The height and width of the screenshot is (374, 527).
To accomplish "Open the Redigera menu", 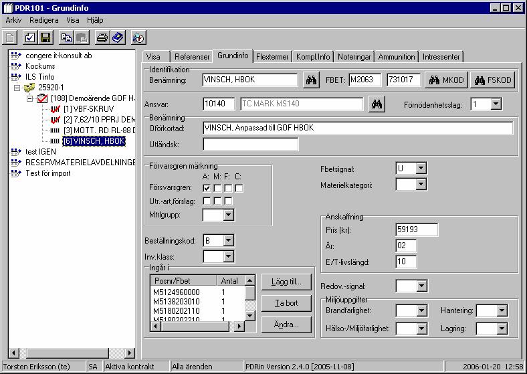I will coord(43,20).
